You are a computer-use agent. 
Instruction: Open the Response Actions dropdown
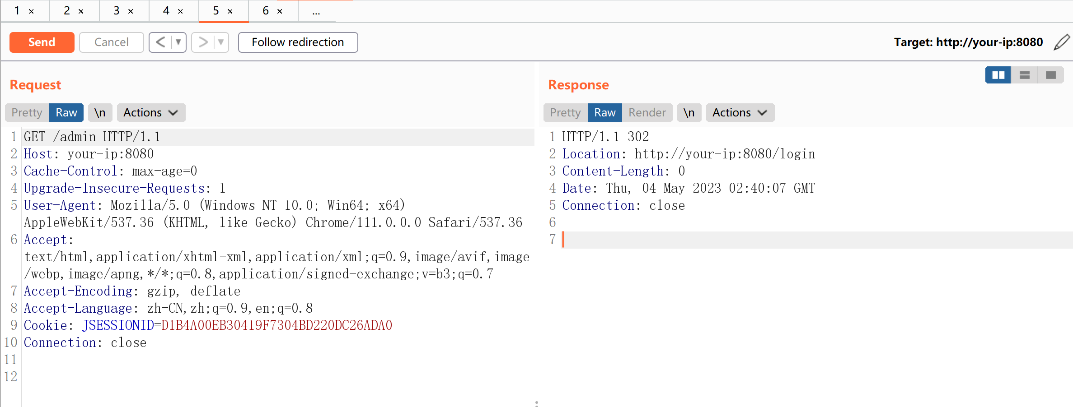pyautogui.click(x=740, y=113)
